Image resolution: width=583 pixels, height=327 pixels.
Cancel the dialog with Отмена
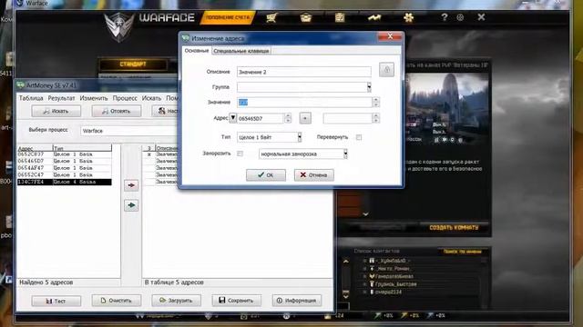click(313, 175)
